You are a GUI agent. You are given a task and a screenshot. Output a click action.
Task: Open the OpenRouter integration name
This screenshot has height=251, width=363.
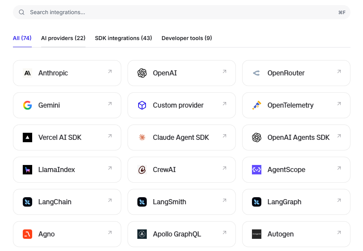[286, 73]
